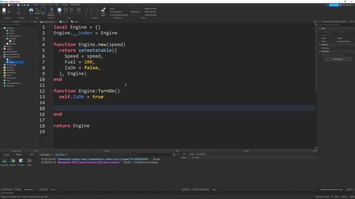Click the New file icon in quick-access bar
The width and height of the screenshot is (355, 199).
[x=9, y=5]
